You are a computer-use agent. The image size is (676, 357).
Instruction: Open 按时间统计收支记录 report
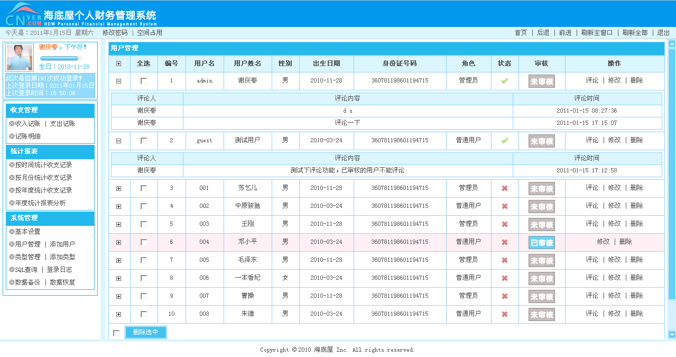coord(43,165)
